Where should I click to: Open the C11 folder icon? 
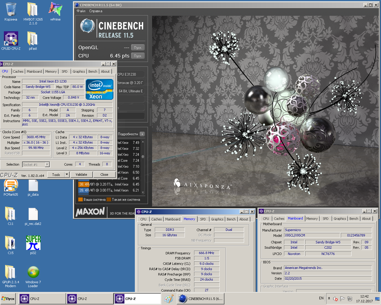click(11, 216)
